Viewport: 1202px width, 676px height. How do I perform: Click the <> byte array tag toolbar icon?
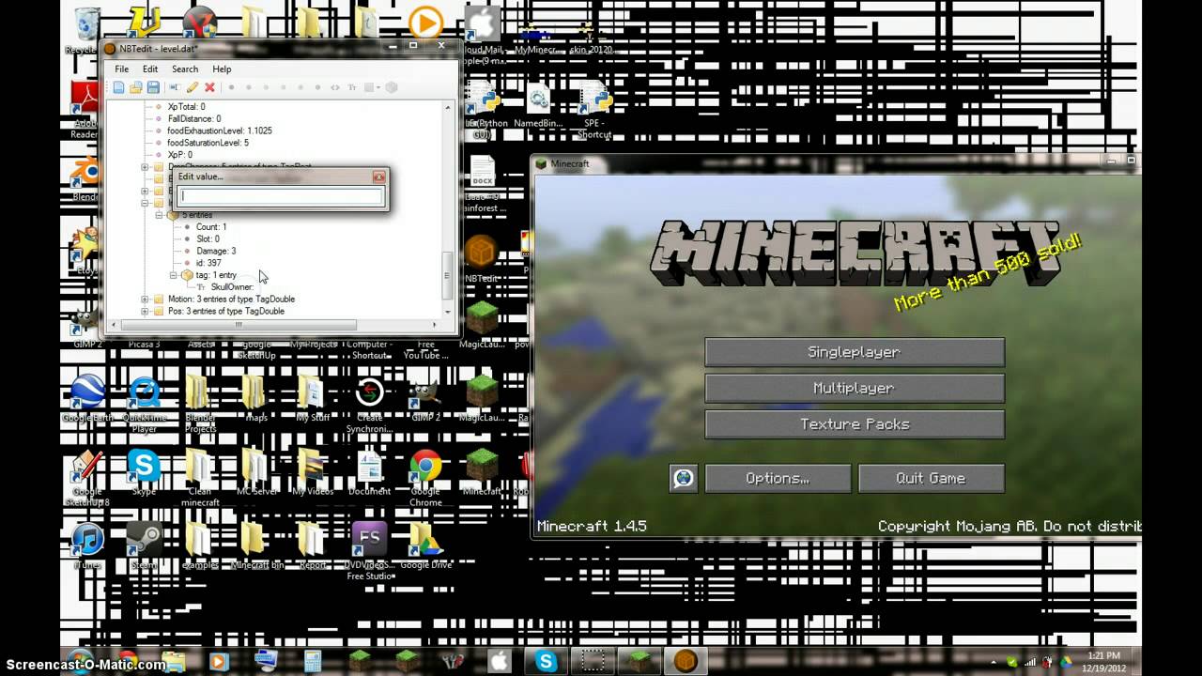[334, 87]
